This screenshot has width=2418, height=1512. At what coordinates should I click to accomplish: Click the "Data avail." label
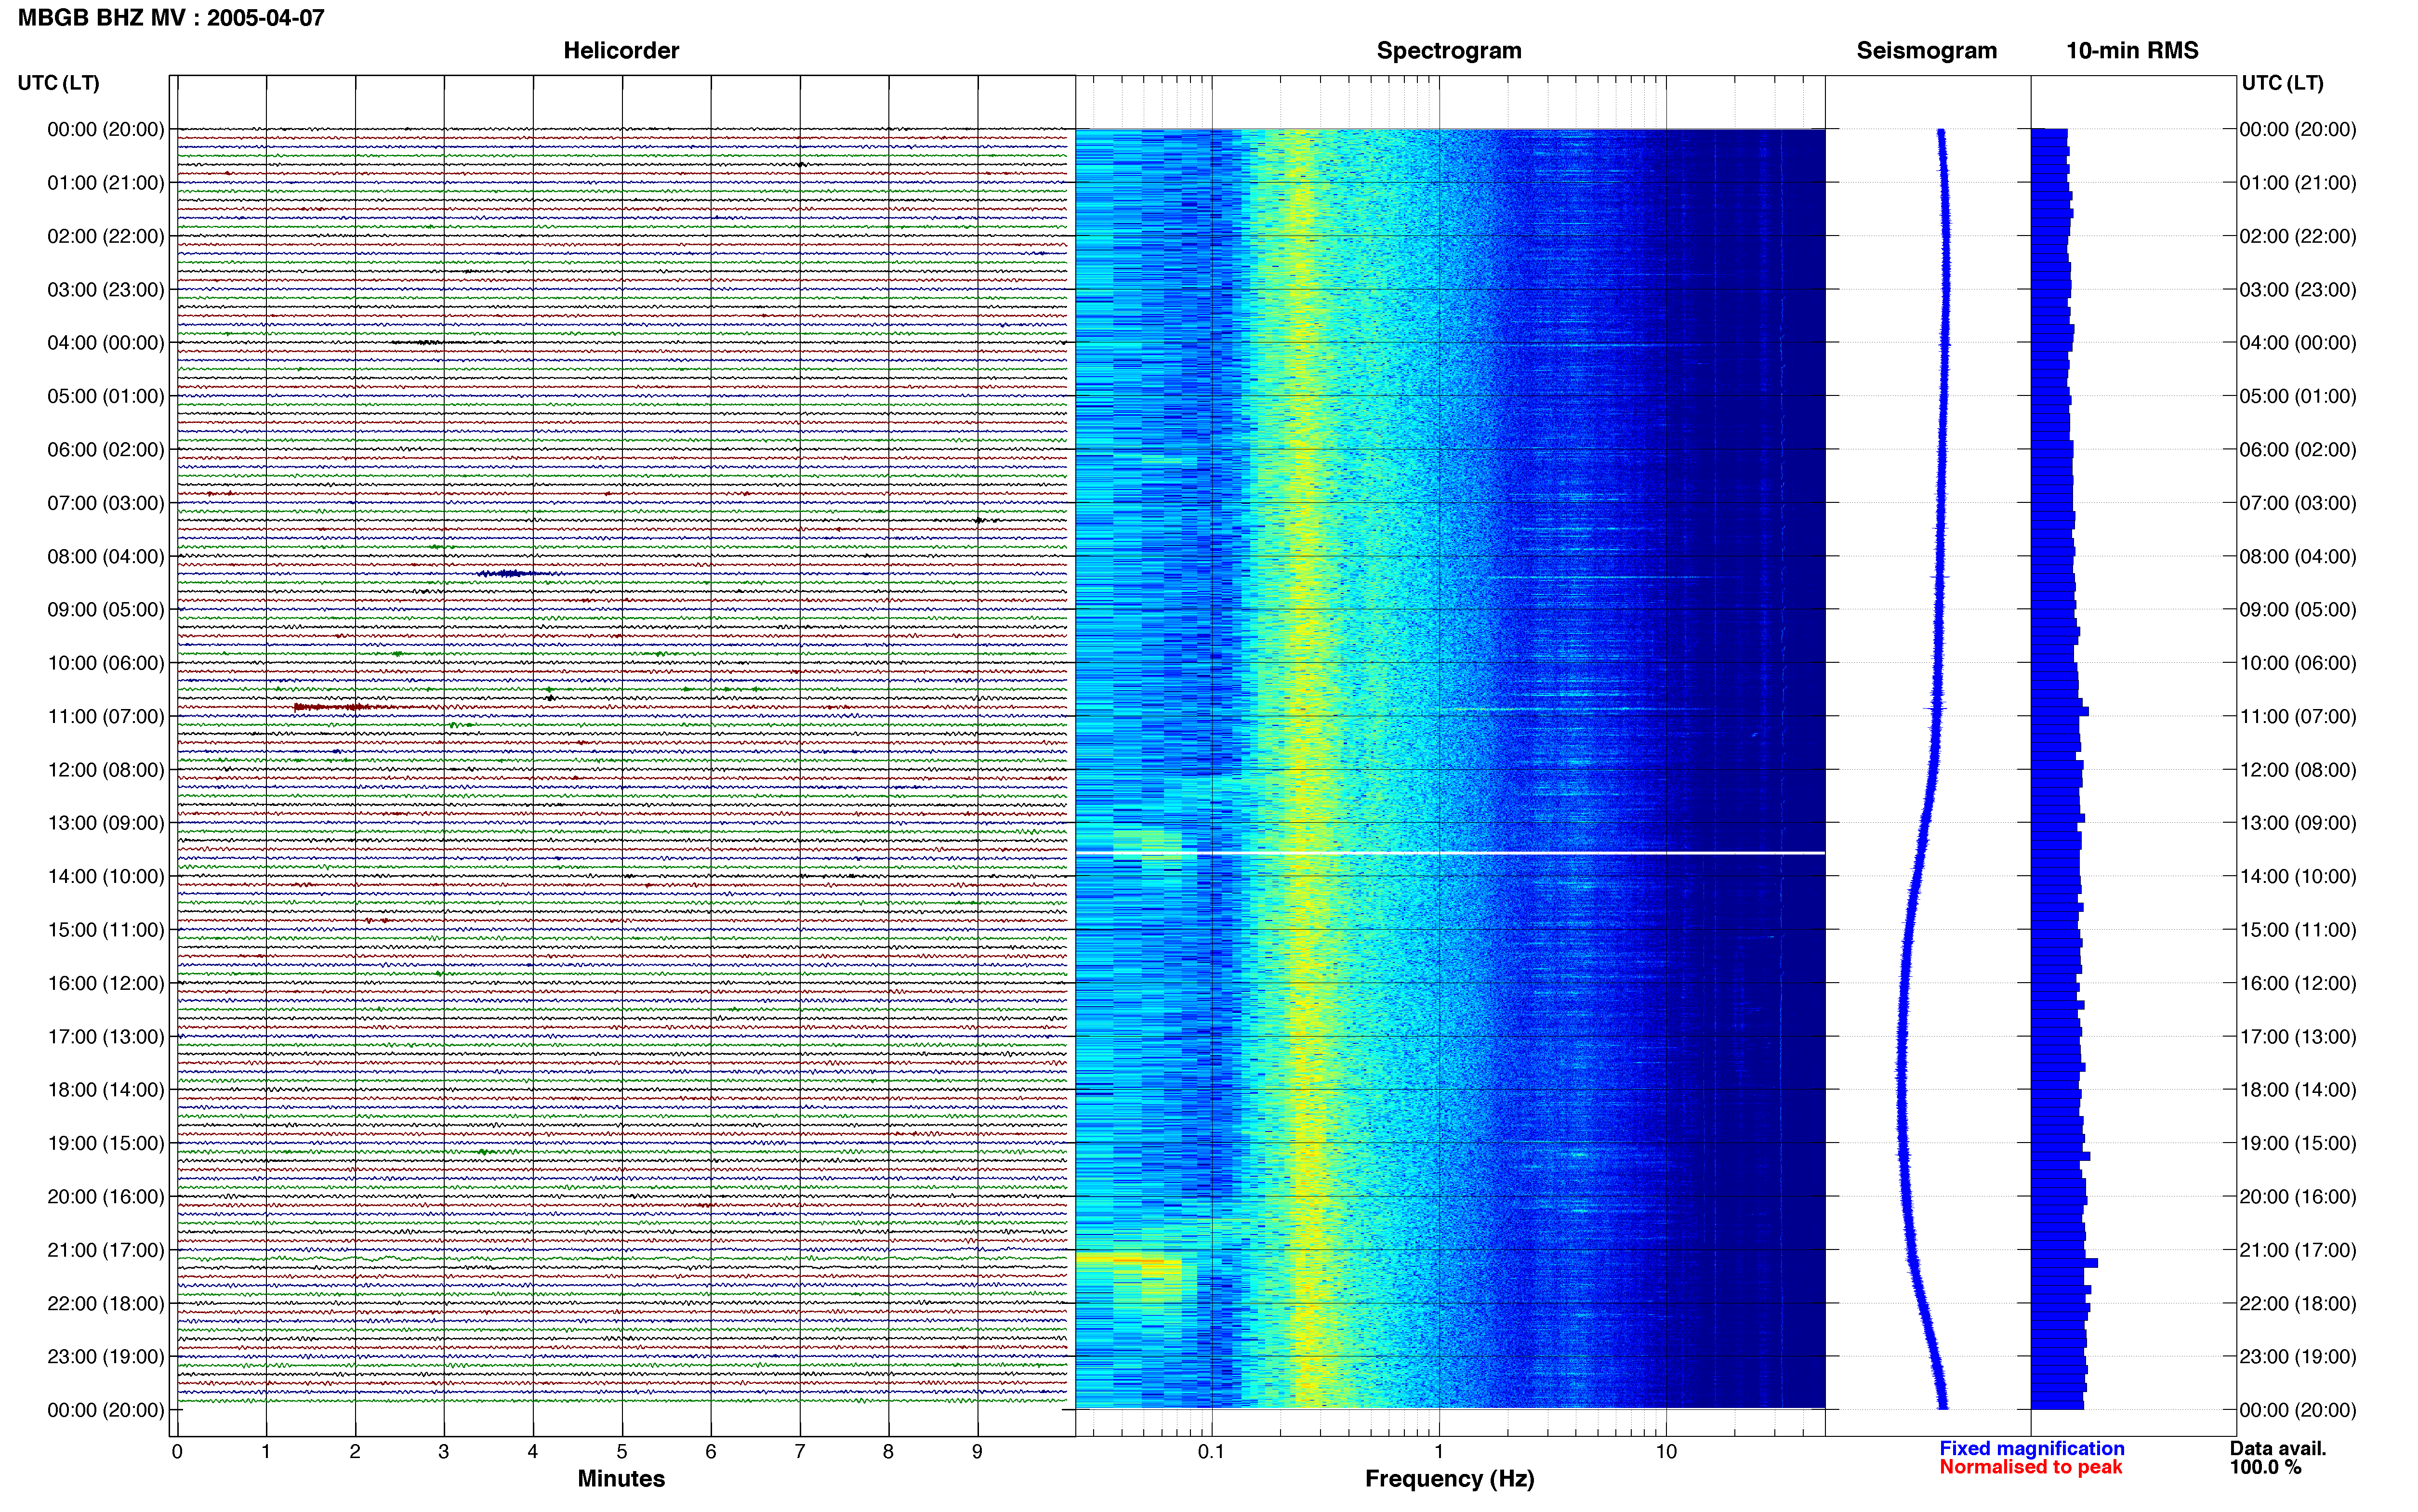click(x=2278, y=1448)
